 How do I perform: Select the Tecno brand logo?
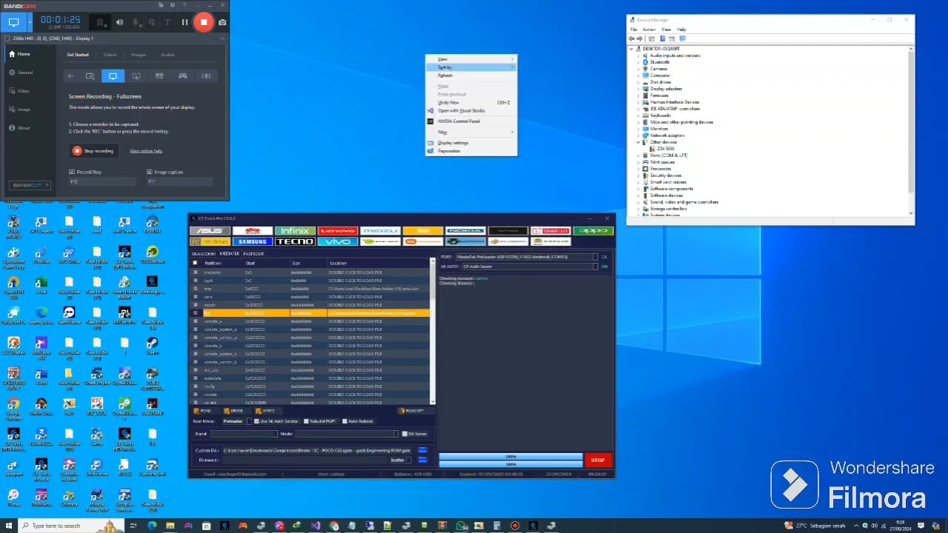point(294,242)
